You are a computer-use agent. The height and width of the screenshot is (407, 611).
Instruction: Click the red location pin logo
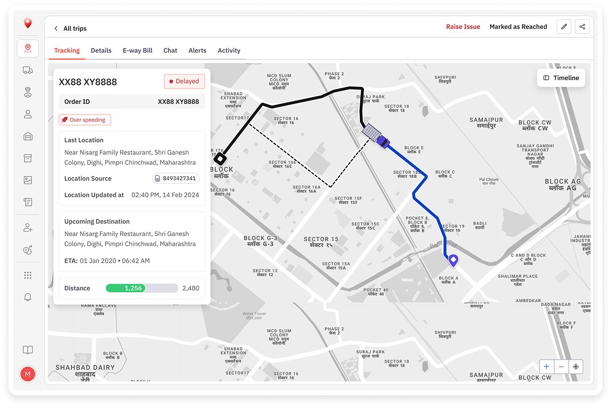[28, 23]
